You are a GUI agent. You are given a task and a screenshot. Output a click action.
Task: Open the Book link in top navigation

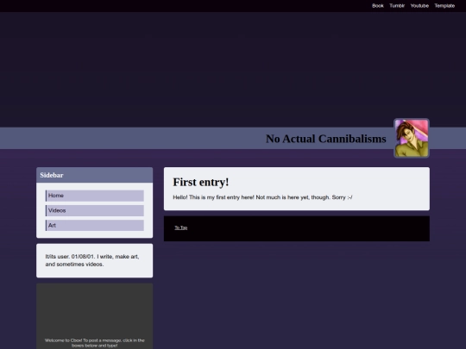378,6
